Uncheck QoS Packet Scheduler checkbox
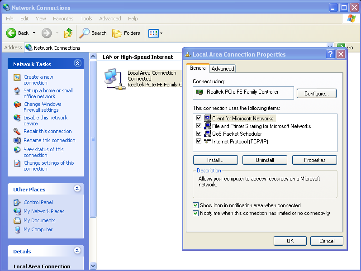The width and height of the screenshot is (361, 271). [199, 133]
